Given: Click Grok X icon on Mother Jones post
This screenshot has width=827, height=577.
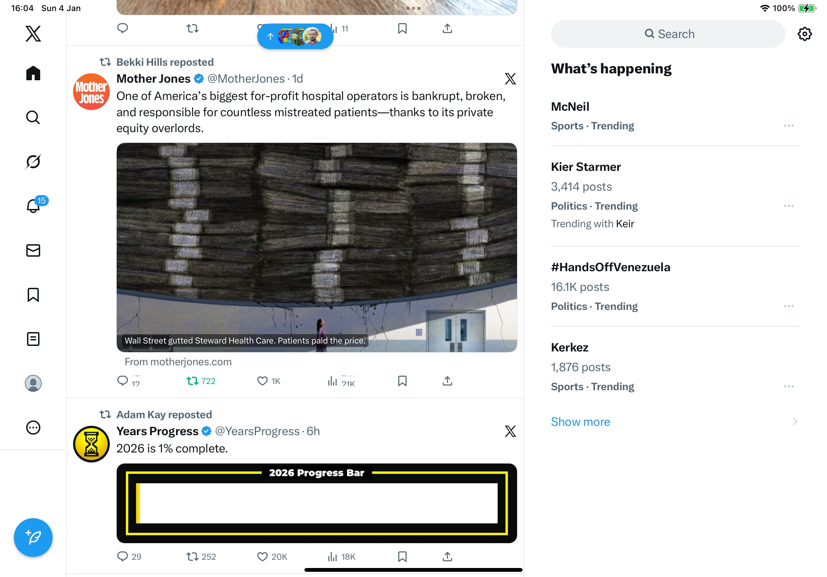Looking at the screenshot, I should (x=510, y=79).
